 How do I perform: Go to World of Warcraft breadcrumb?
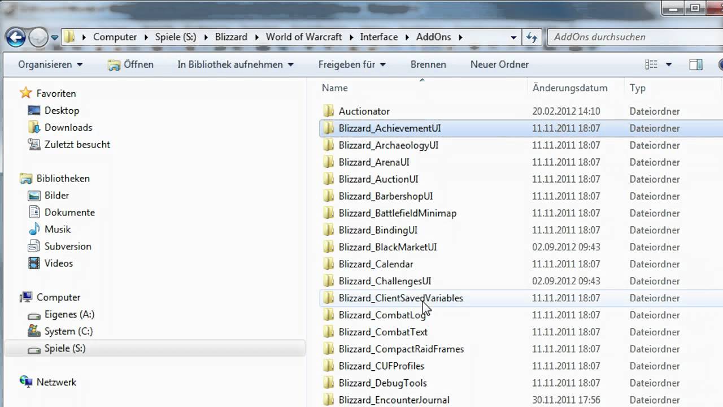pos(304,37)
